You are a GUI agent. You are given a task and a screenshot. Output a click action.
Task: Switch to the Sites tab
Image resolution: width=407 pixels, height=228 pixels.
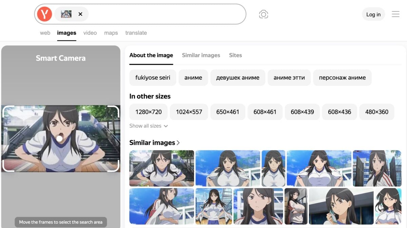[235, 55]
